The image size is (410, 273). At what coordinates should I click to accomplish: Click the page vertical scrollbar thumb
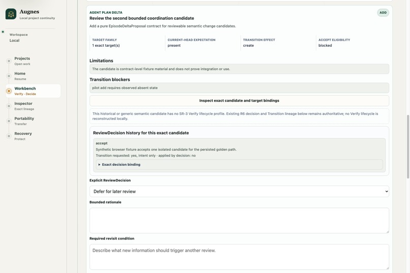click(408, 146)
